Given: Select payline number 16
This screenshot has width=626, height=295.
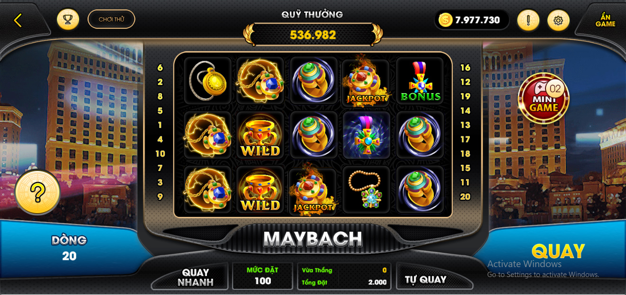Looking at the screenshot, I should click(x=465, y=68).
